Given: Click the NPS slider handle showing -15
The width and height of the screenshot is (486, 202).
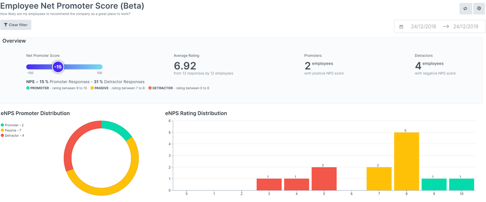Looking at the screenshot, I should (x=58, y=67).
